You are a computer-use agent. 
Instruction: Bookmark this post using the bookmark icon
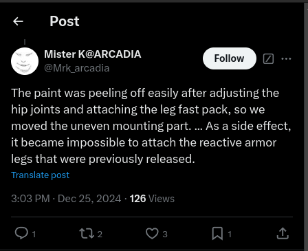pos(217,233)
